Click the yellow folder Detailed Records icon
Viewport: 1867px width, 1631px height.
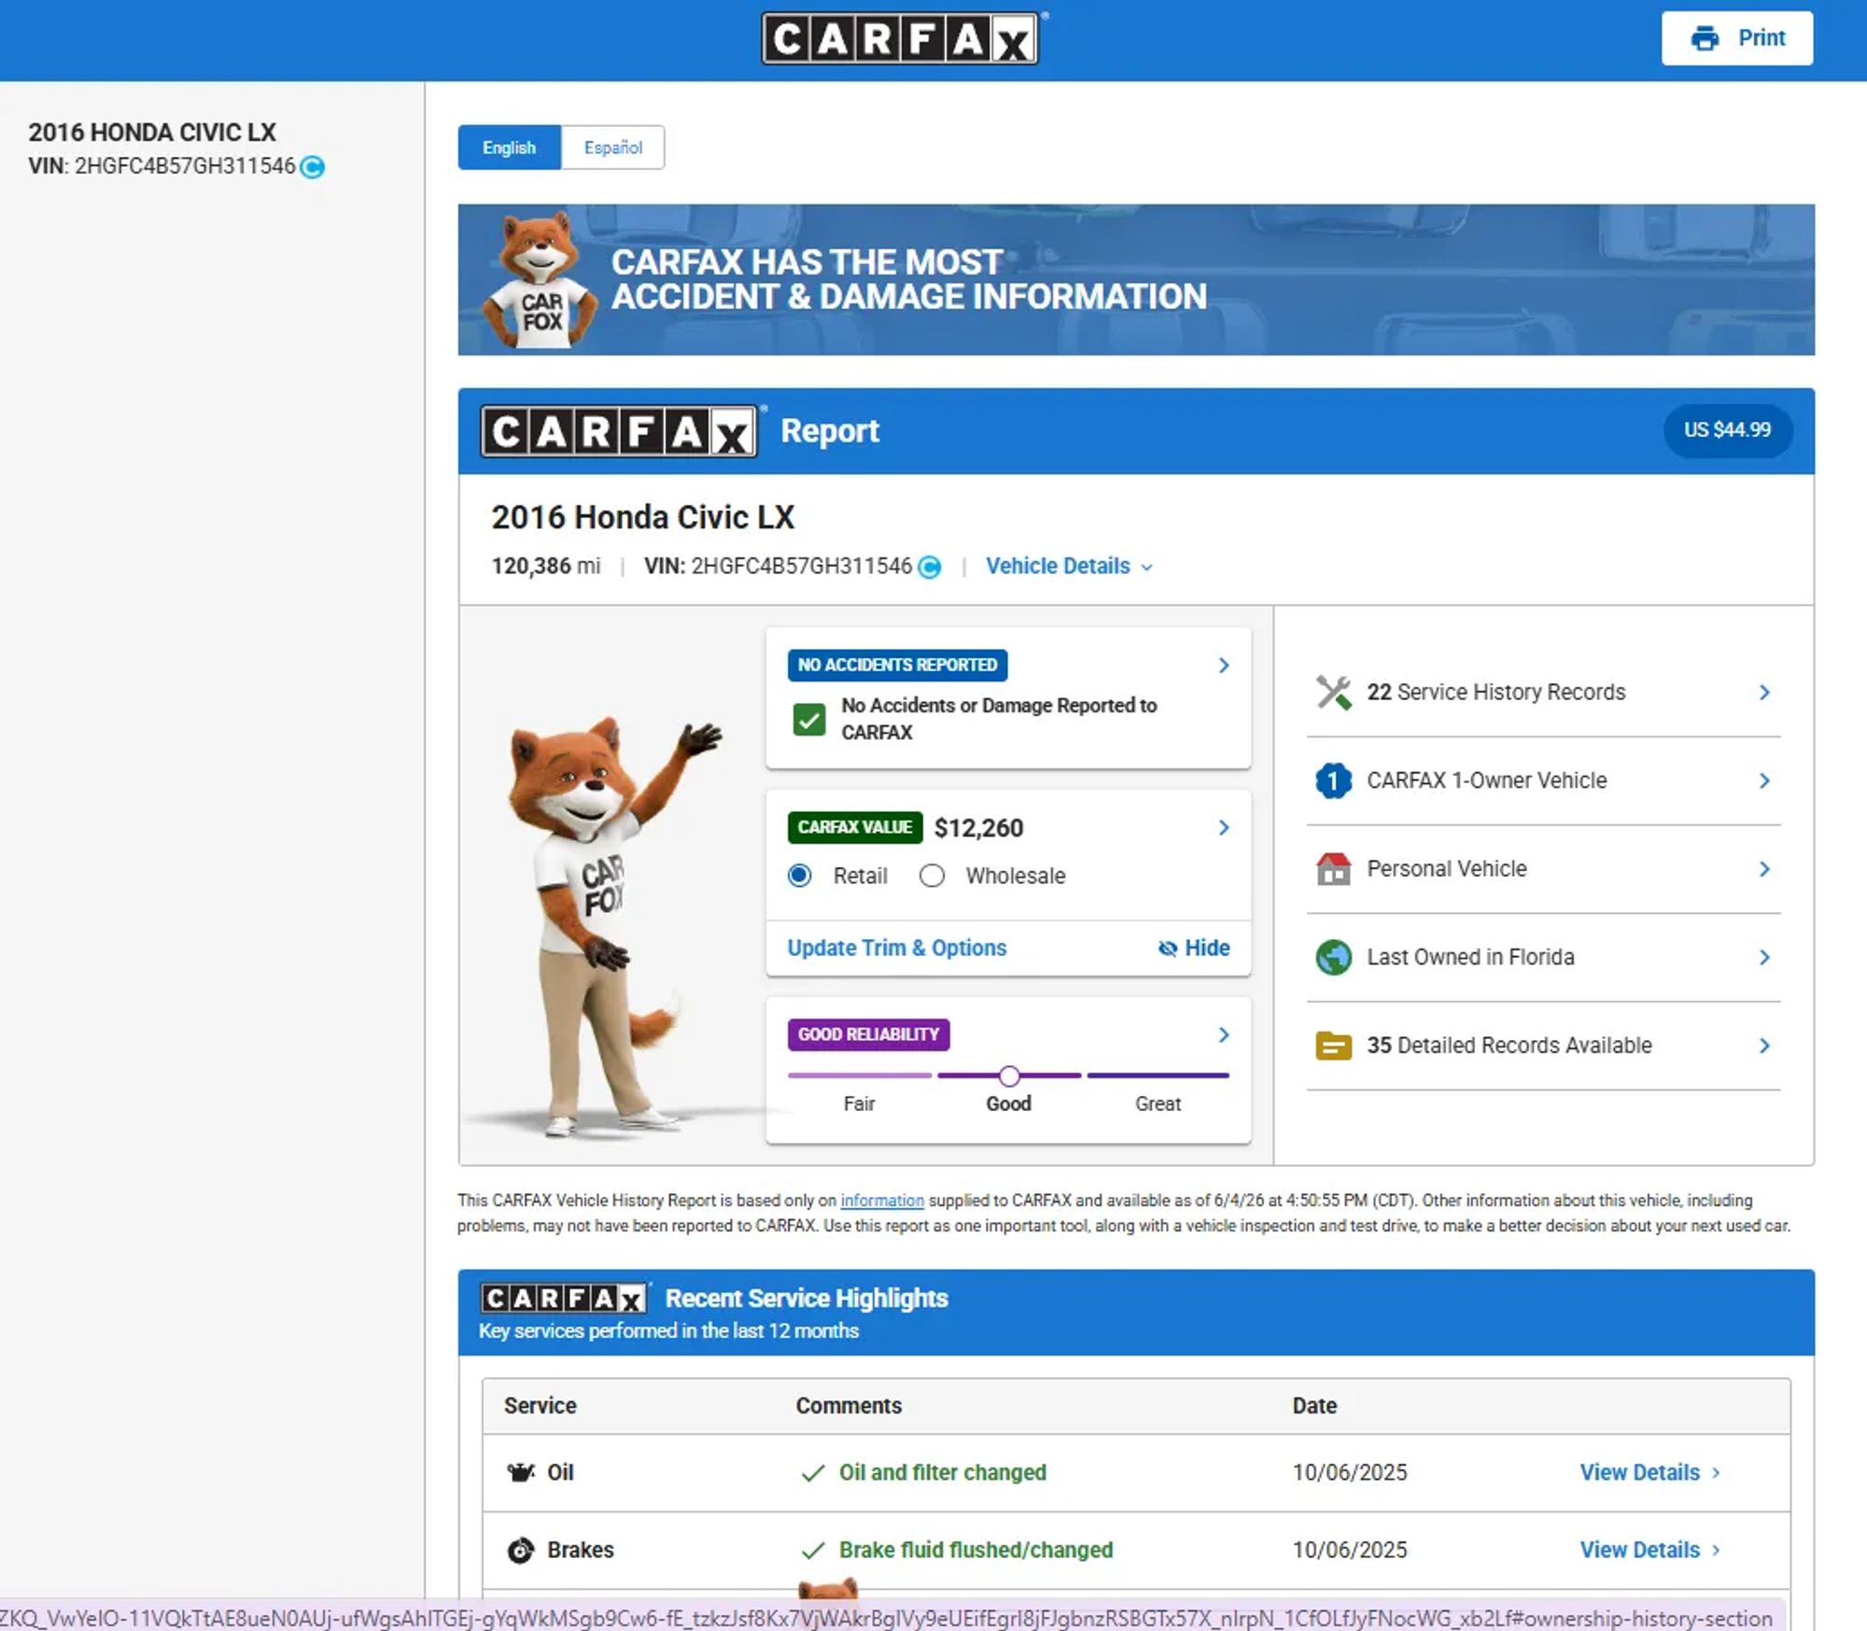click(1334, 1046)
